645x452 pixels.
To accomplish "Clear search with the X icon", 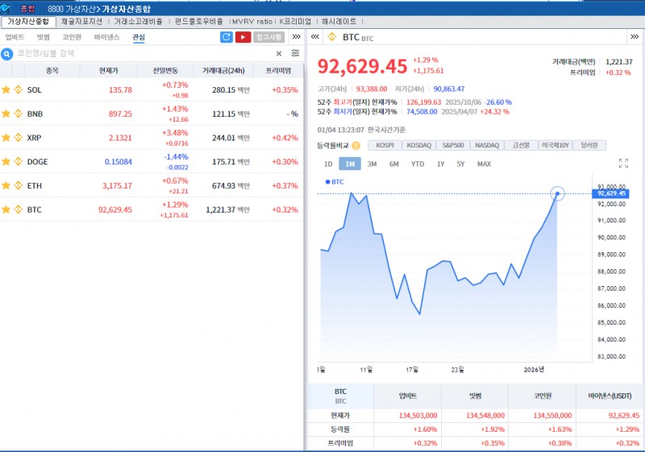I will tap(279, 53).
